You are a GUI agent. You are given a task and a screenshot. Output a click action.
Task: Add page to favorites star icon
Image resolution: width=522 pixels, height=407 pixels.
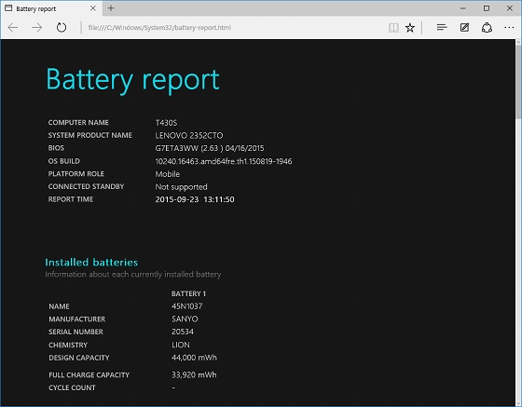tap(410, 28)
